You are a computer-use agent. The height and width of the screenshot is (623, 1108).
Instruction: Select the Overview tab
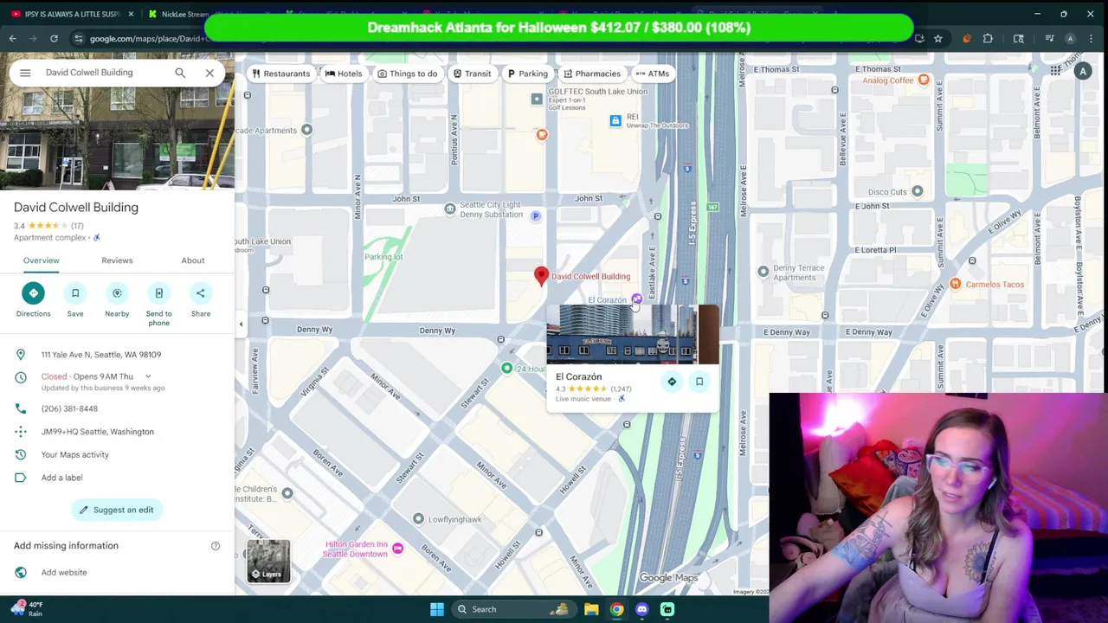coord(42,260)
